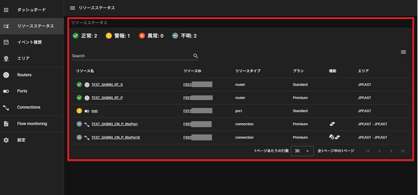418x195 pixels.
Task: Click the Flow monitoring document icon
Action: click(6, 124)
